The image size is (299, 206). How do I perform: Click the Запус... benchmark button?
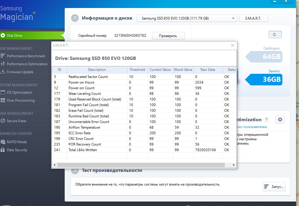pos(274,186)
